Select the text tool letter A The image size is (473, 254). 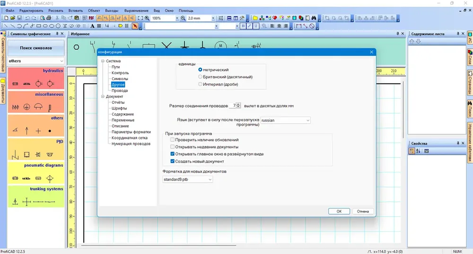[92, 26]
